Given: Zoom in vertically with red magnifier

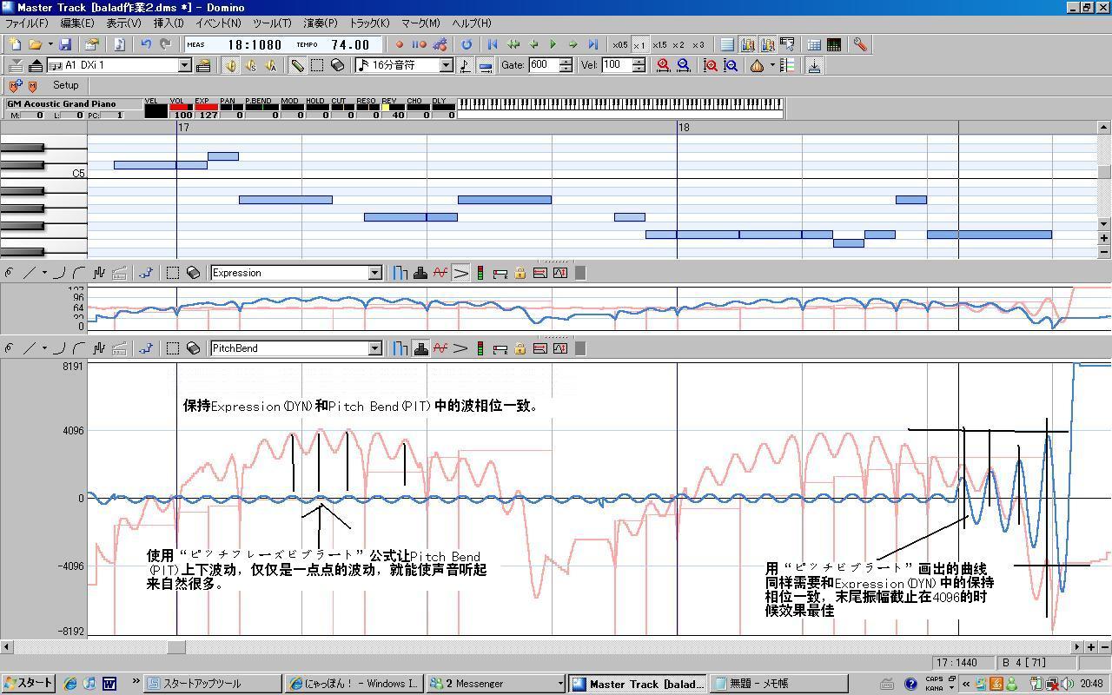Looking at the screenshot, I should pyautogui.click(x=711, y=65).
